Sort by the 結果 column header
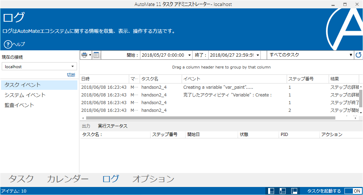This screenshot has height=195, width=363. pyautogui.click(x=344, y=79)
